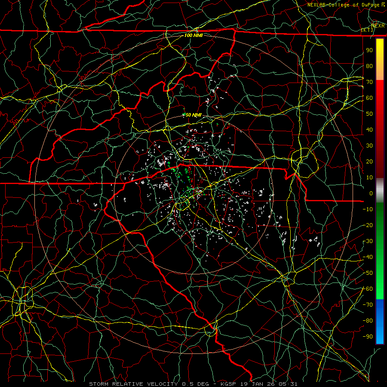
Task: Click the NEXR label near the scale
Action: pyautogui.click(x=378, y=26)
